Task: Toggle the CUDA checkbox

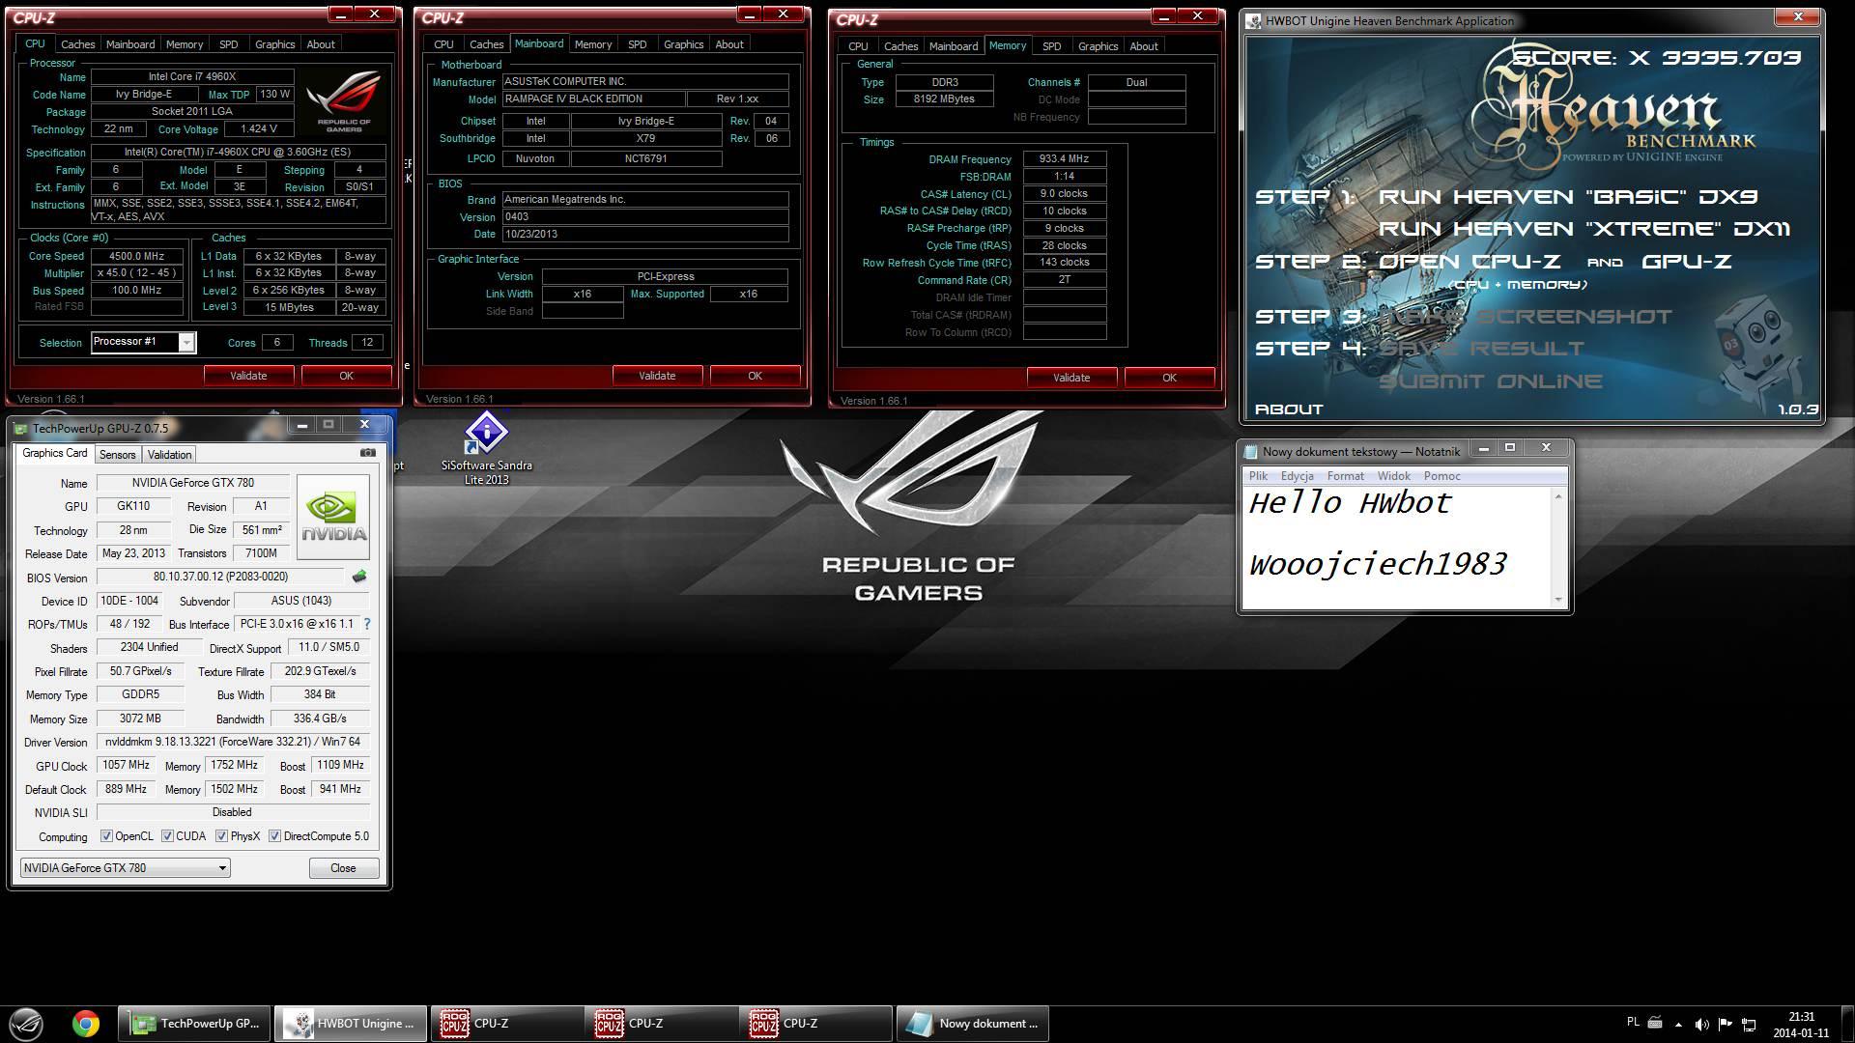Action: click(x=167, y=836)
